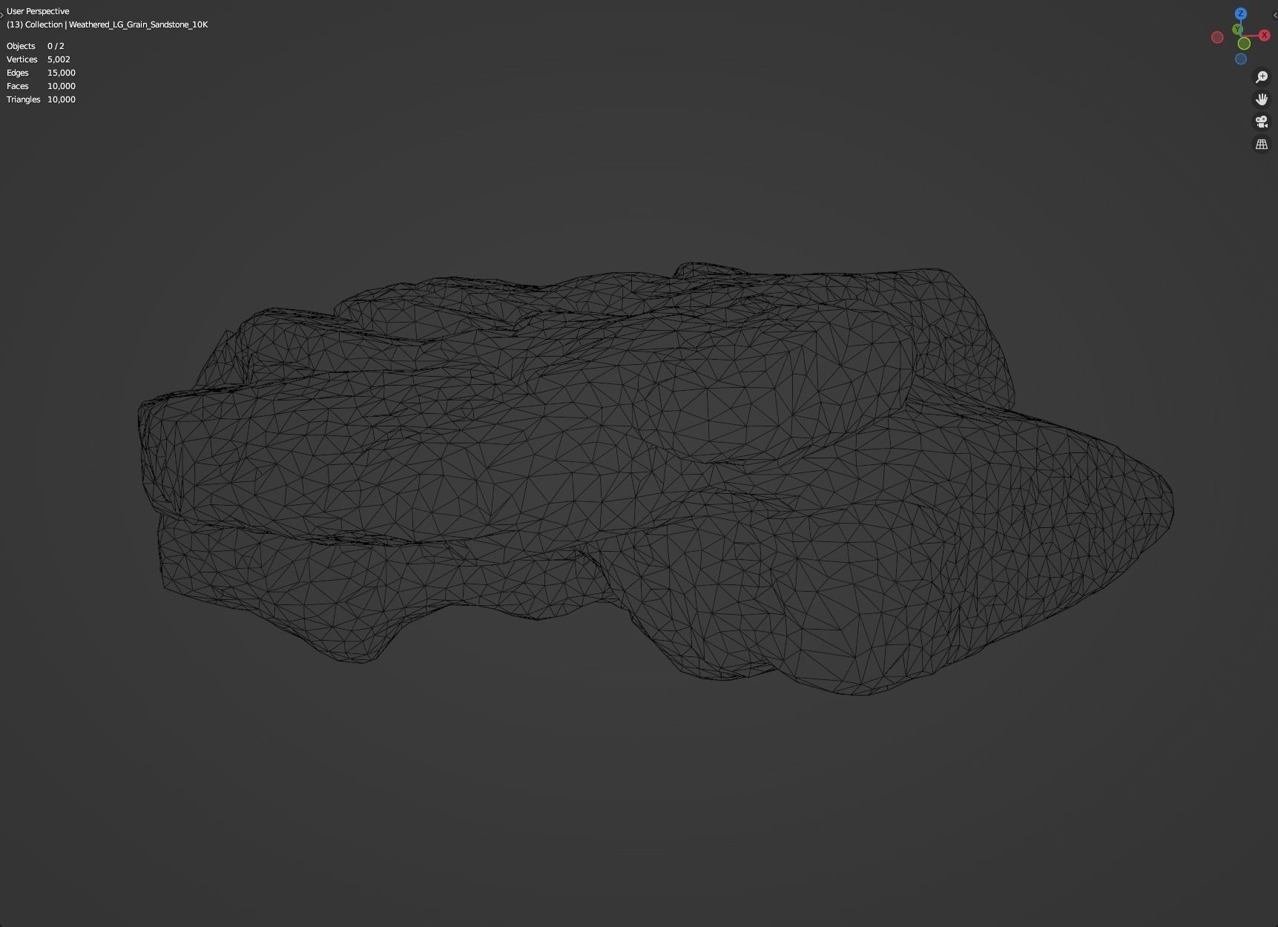
Task: Click the Weathered_LG_Grain_Sandstone_10K collection text
Action: (x=139, y=24)
